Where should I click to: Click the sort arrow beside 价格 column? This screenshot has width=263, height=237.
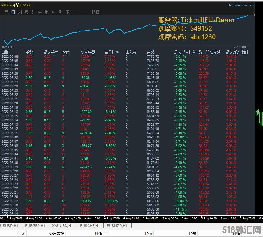[106, 233]
